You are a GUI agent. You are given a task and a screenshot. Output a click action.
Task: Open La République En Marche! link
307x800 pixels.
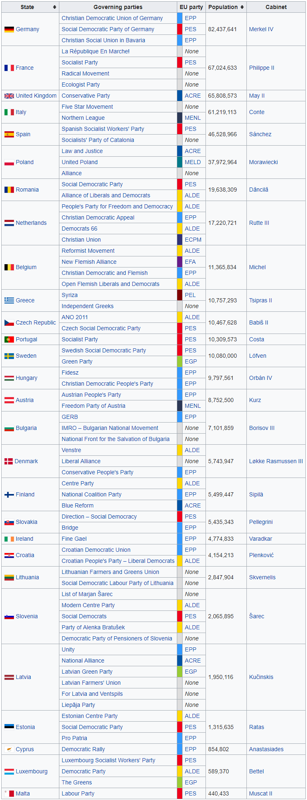tap(95, 52)
